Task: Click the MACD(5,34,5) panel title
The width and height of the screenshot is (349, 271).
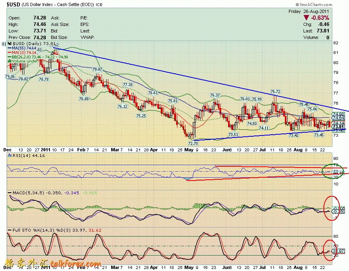Action: tap(29, 193)
